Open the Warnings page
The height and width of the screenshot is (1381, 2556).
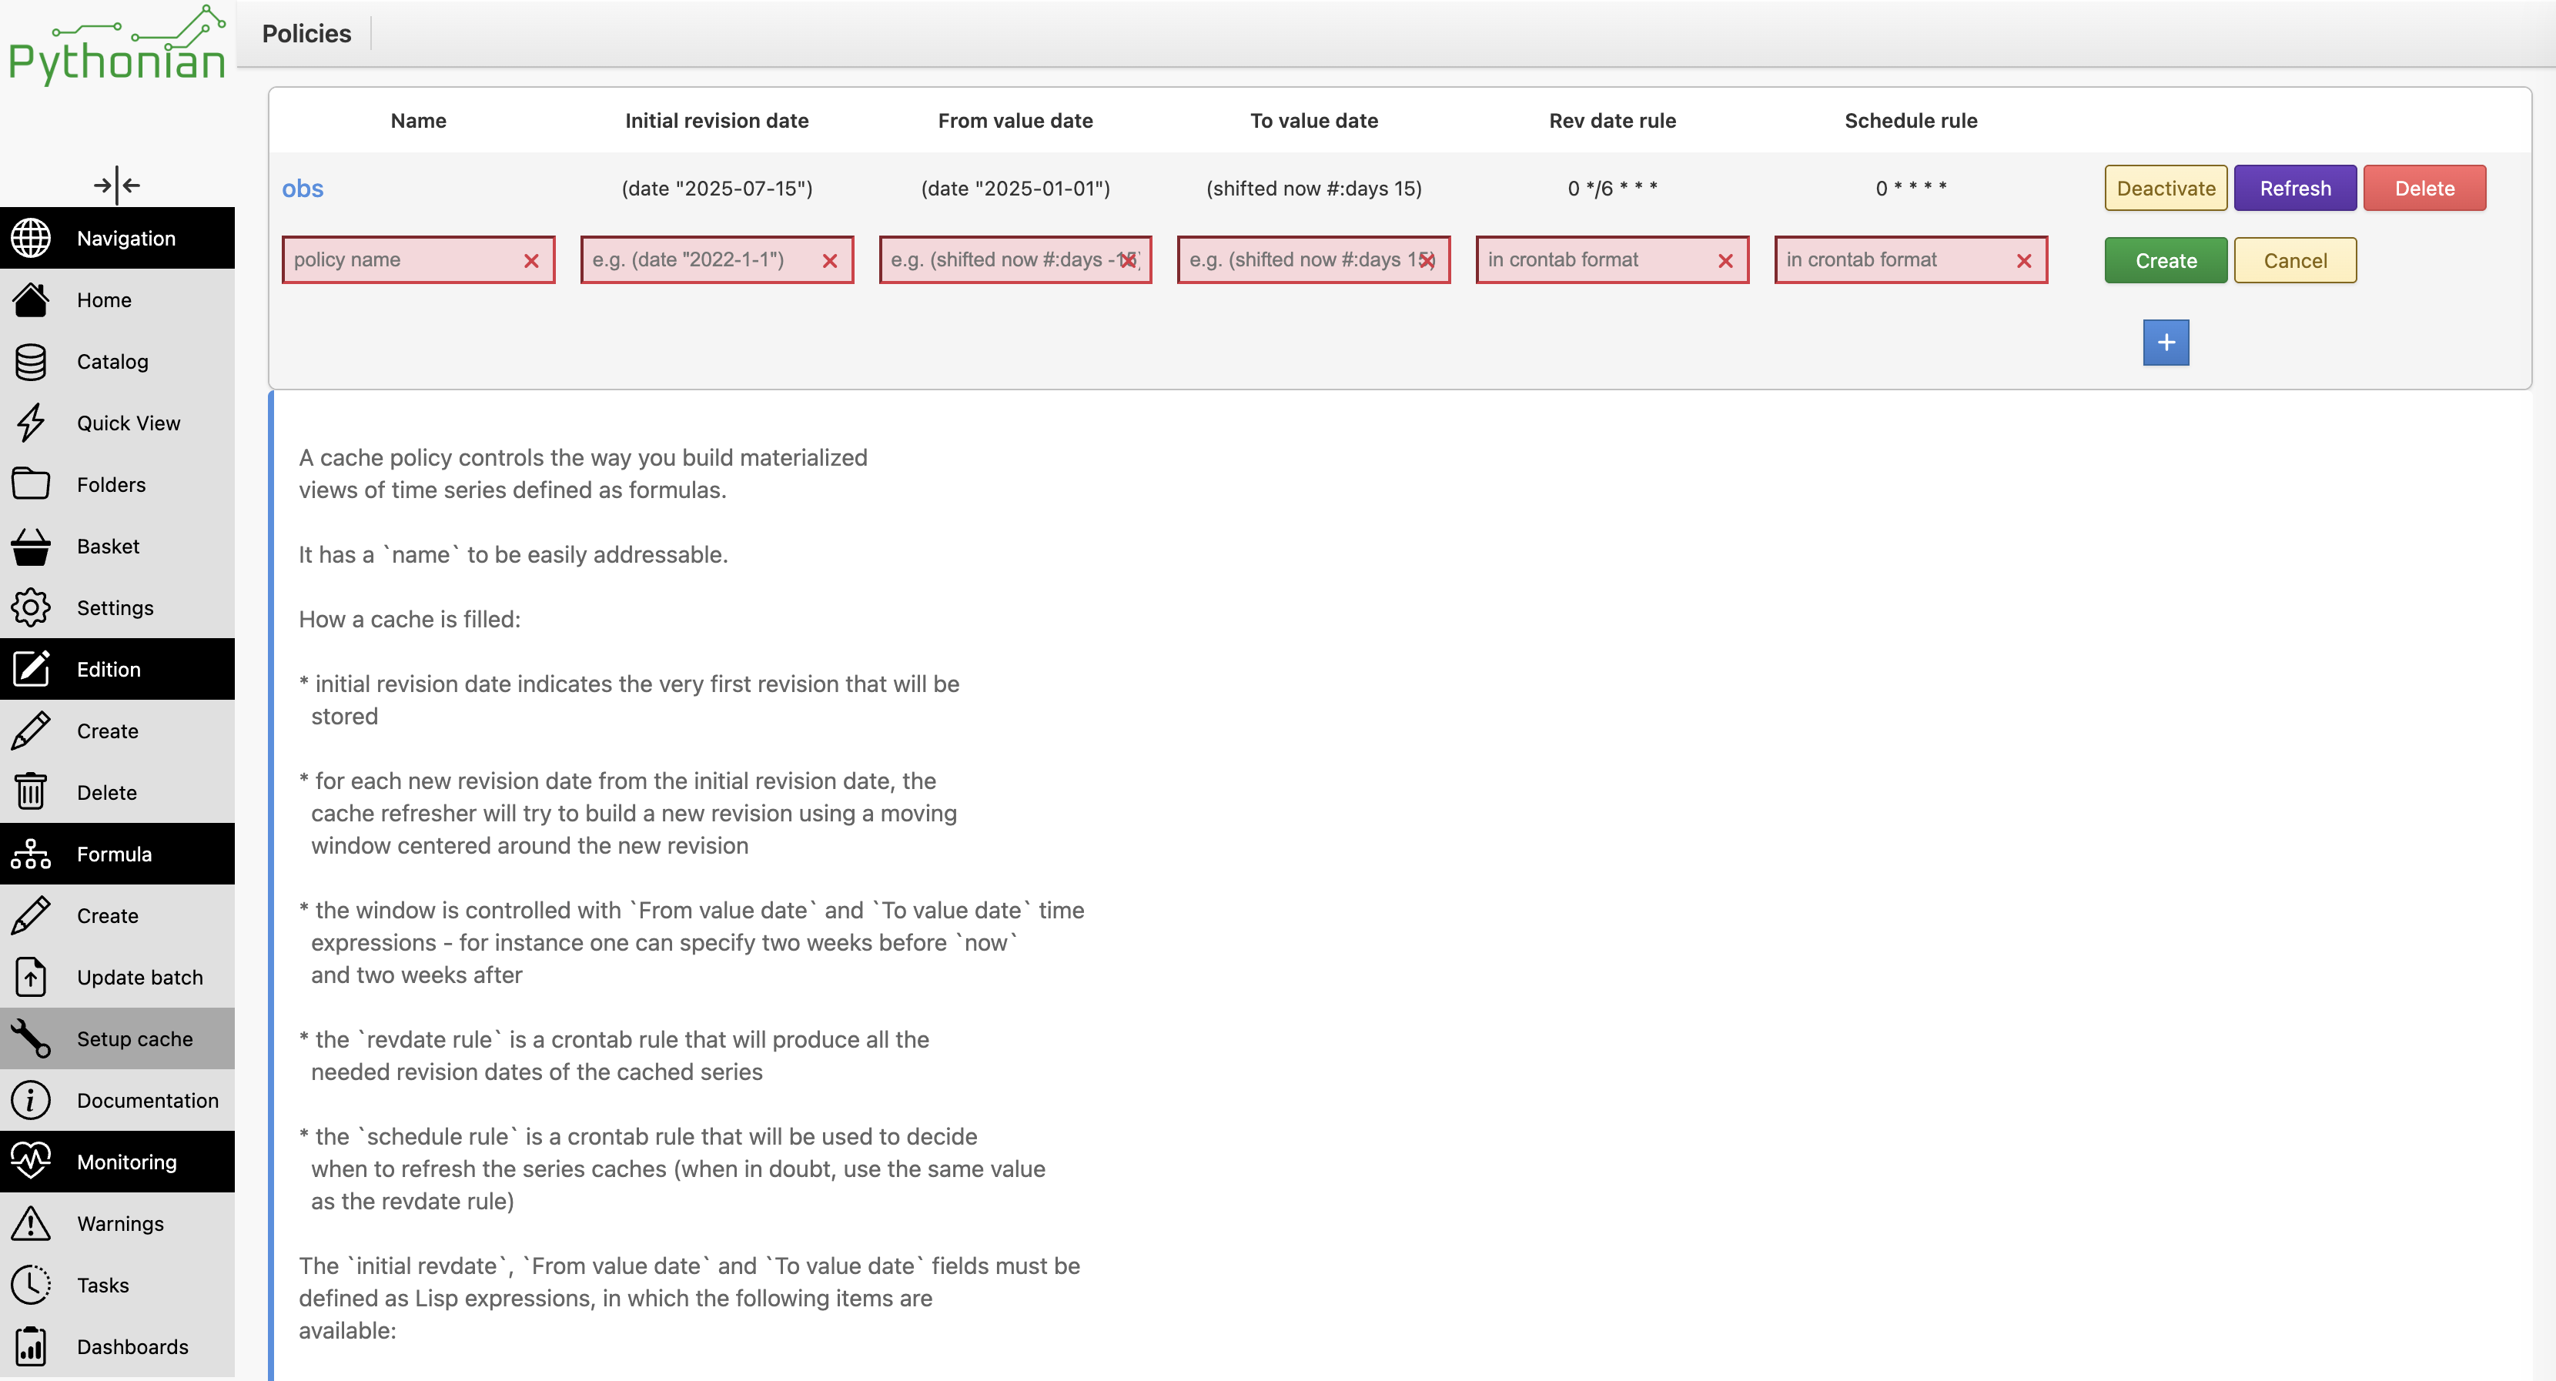pos(117,1222)
